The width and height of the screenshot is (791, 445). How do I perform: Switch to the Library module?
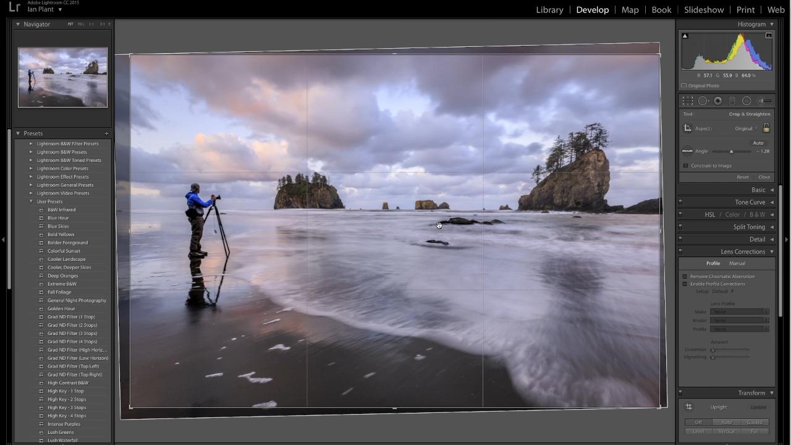click(x=549, y=10)
